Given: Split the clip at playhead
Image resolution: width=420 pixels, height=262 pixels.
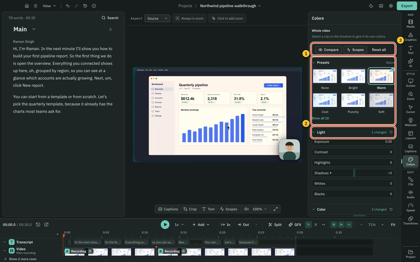Looking at the screenshot, I should coord(275,225).
